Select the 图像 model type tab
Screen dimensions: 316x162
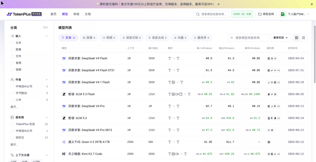coord(89,38)
